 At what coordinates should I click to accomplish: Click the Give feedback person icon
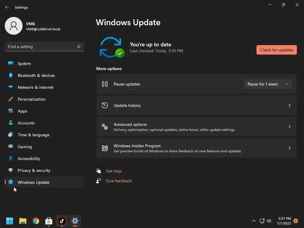point(99,181)
